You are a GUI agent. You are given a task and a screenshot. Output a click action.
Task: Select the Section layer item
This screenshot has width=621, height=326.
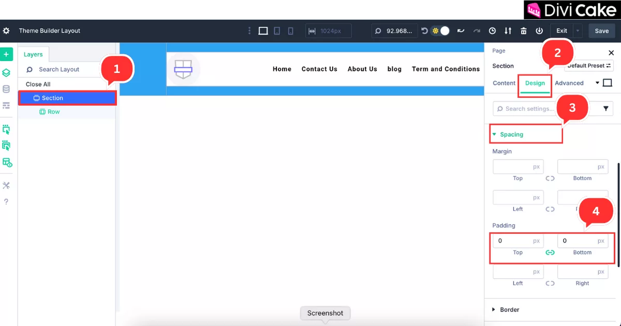click(x=67, y=98)
